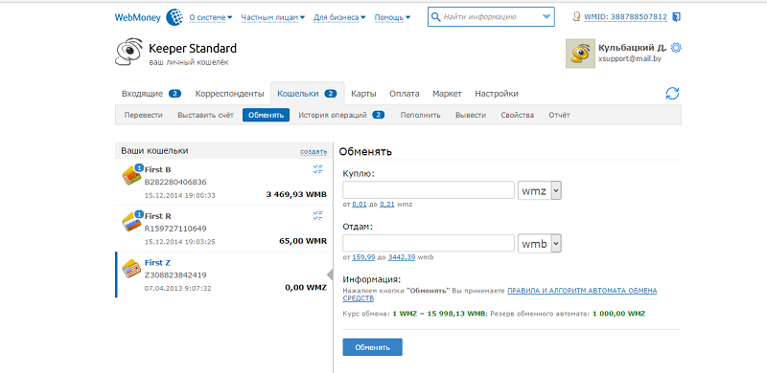Image resolution: width=767 pixels, height=373 pixels.
Task: Click the user avatar picture
Action: (x=580, y=54)
